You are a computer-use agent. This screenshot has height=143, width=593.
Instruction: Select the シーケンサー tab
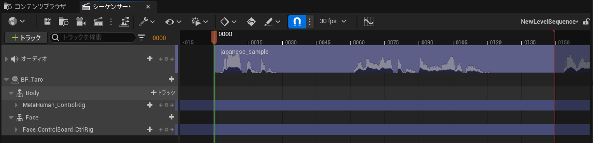point(111,6)
